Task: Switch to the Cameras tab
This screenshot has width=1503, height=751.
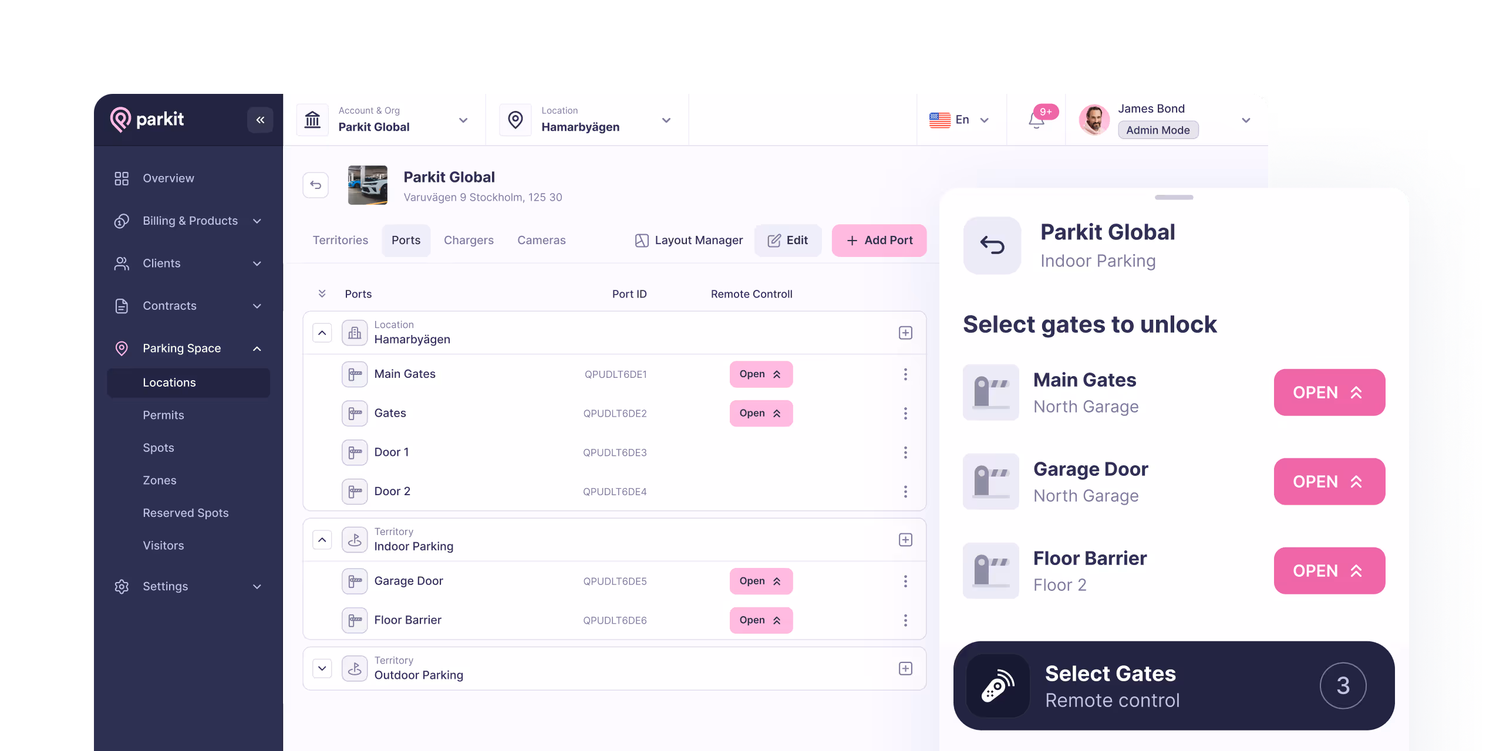Action: click(x=541, y=241)
